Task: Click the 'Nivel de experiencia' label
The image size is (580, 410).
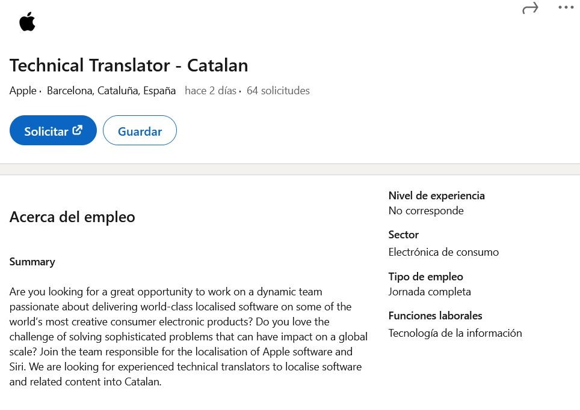Action: pyautogui.click(x=436, y=196)
